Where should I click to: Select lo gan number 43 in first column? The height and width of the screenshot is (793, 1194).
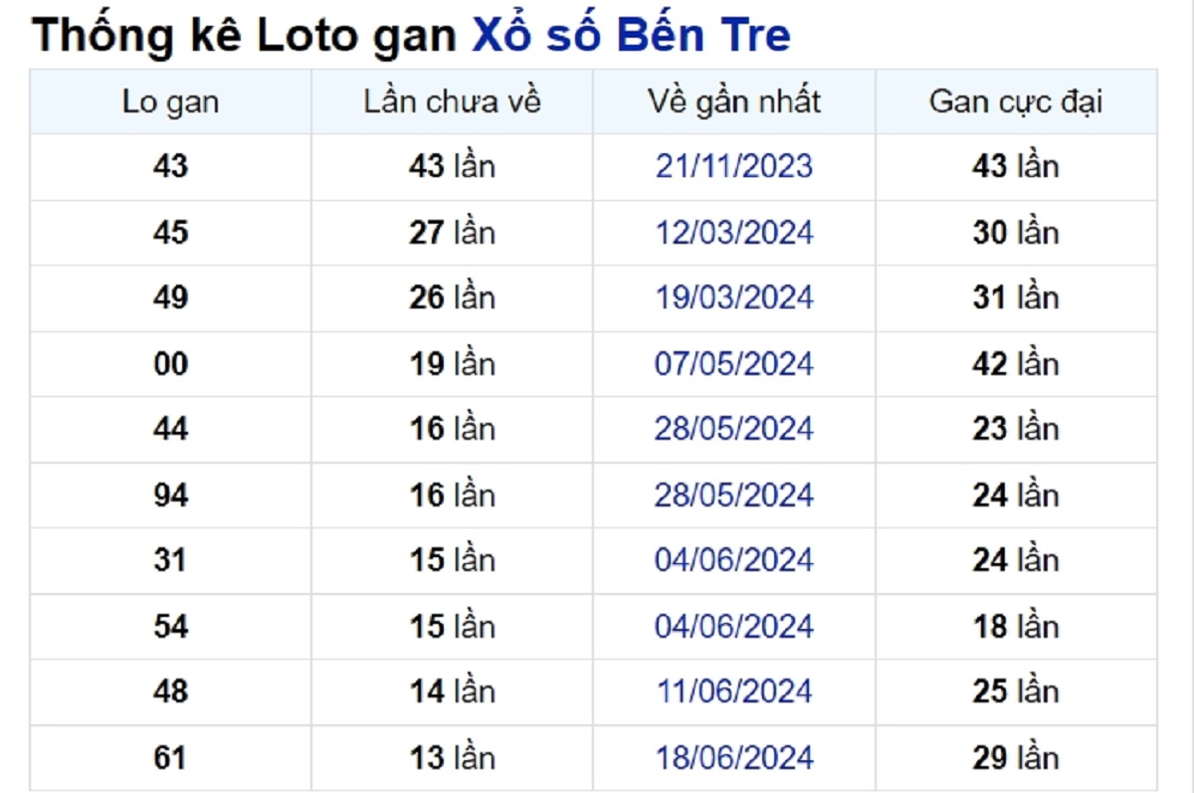coord(170,166)
